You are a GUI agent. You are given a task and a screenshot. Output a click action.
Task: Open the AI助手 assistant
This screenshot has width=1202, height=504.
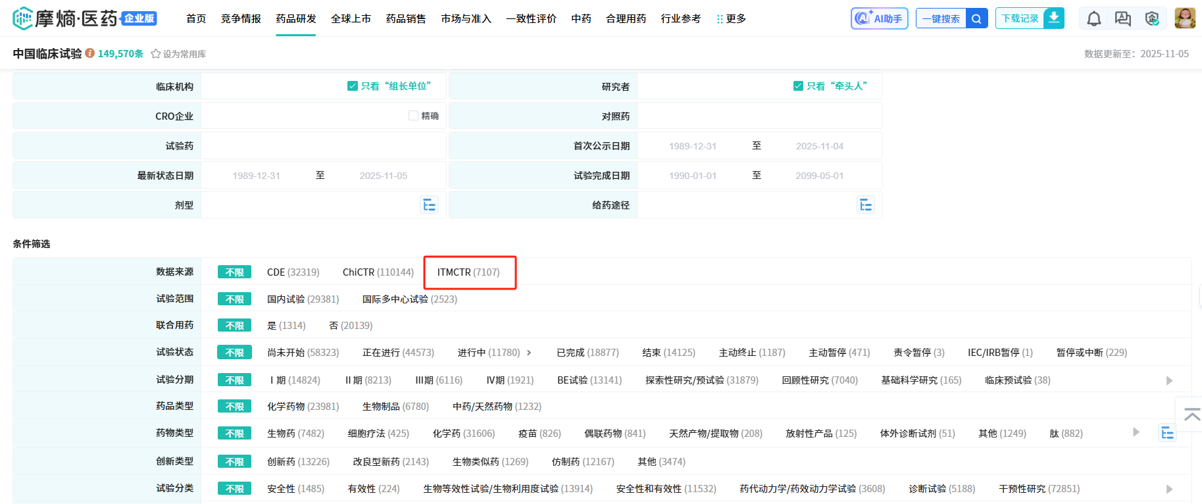879,18
